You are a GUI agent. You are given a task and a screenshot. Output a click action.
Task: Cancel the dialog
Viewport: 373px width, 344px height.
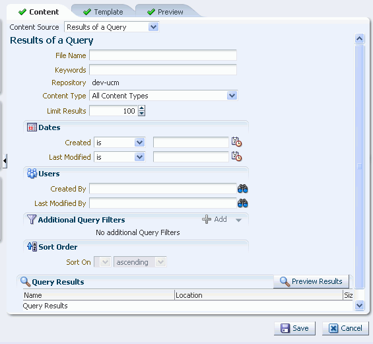point(345,328)
